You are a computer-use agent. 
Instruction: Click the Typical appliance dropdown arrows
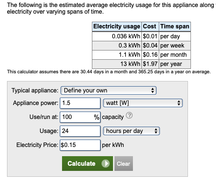click(x=152, y=90)
